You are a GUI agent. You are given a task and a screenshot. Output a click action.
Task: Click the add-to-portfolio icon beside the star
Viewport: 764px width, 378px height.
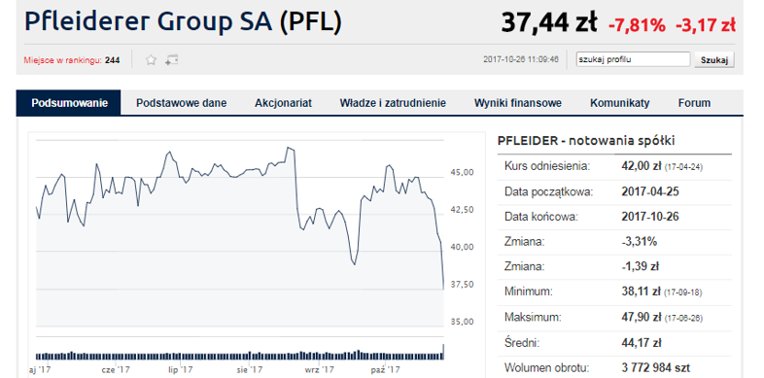click(x=171, y=60)
